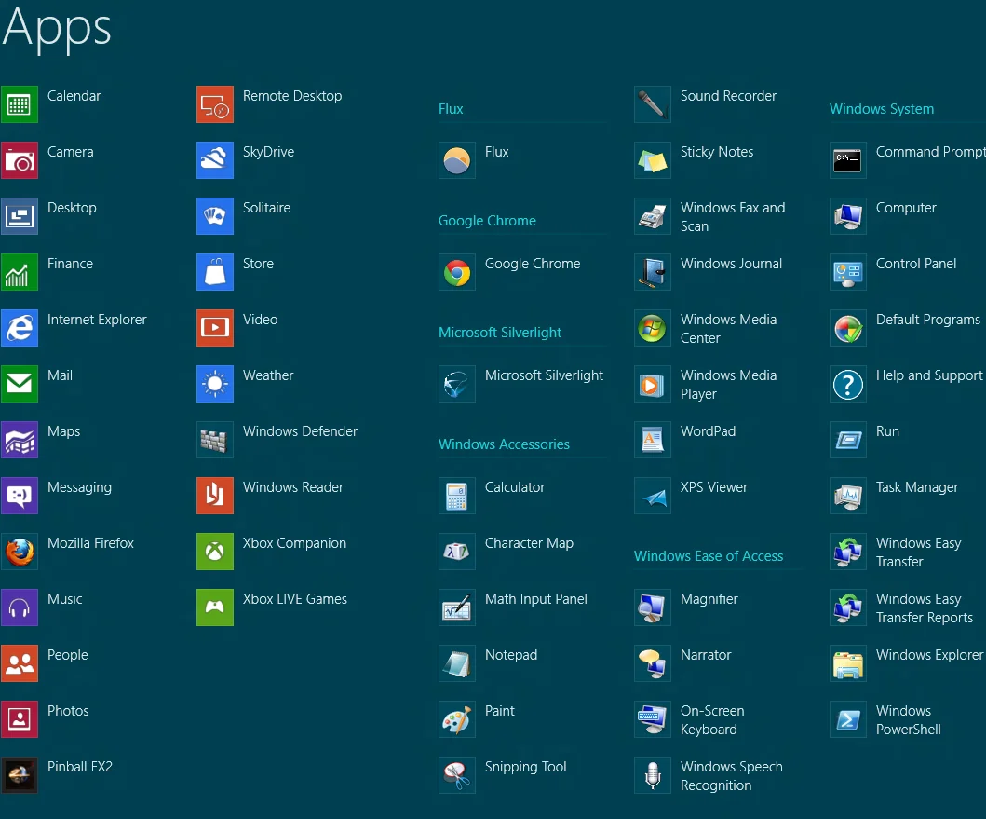This screenshot has width=986, height=819.
Task: Open the Microsoft Silverlight icon
Action: click(x=456, y=384)
